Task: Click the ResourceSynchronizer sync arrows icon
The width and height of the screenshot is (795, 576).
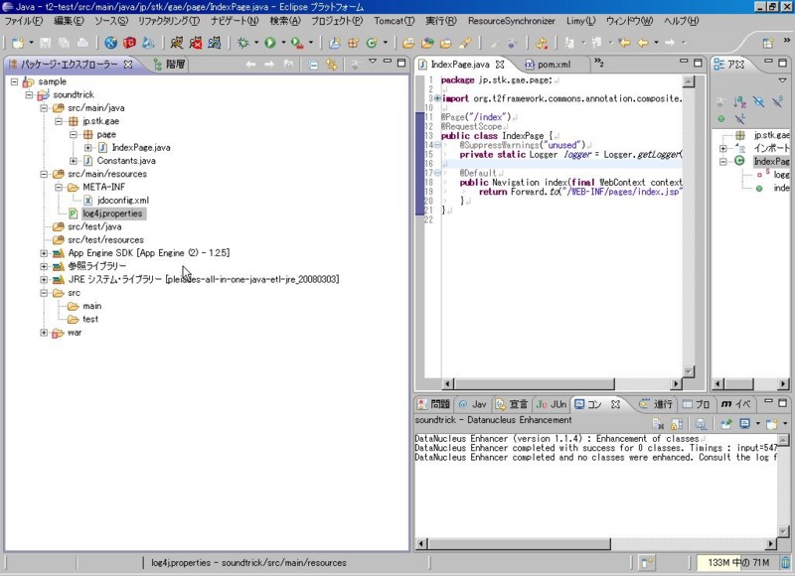Action: (542, 43)
